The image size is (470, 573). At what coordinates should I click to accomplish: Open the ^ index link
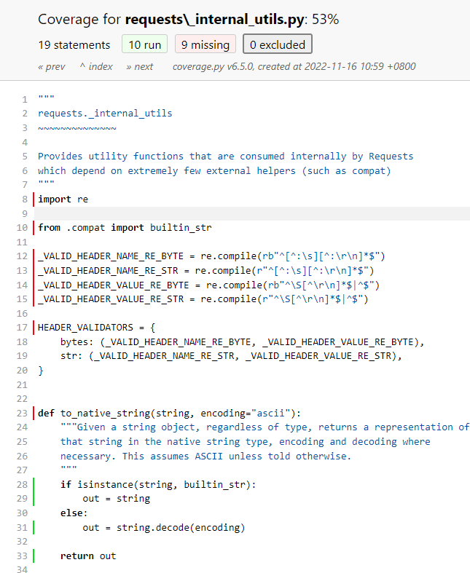(x=96, y=66)
